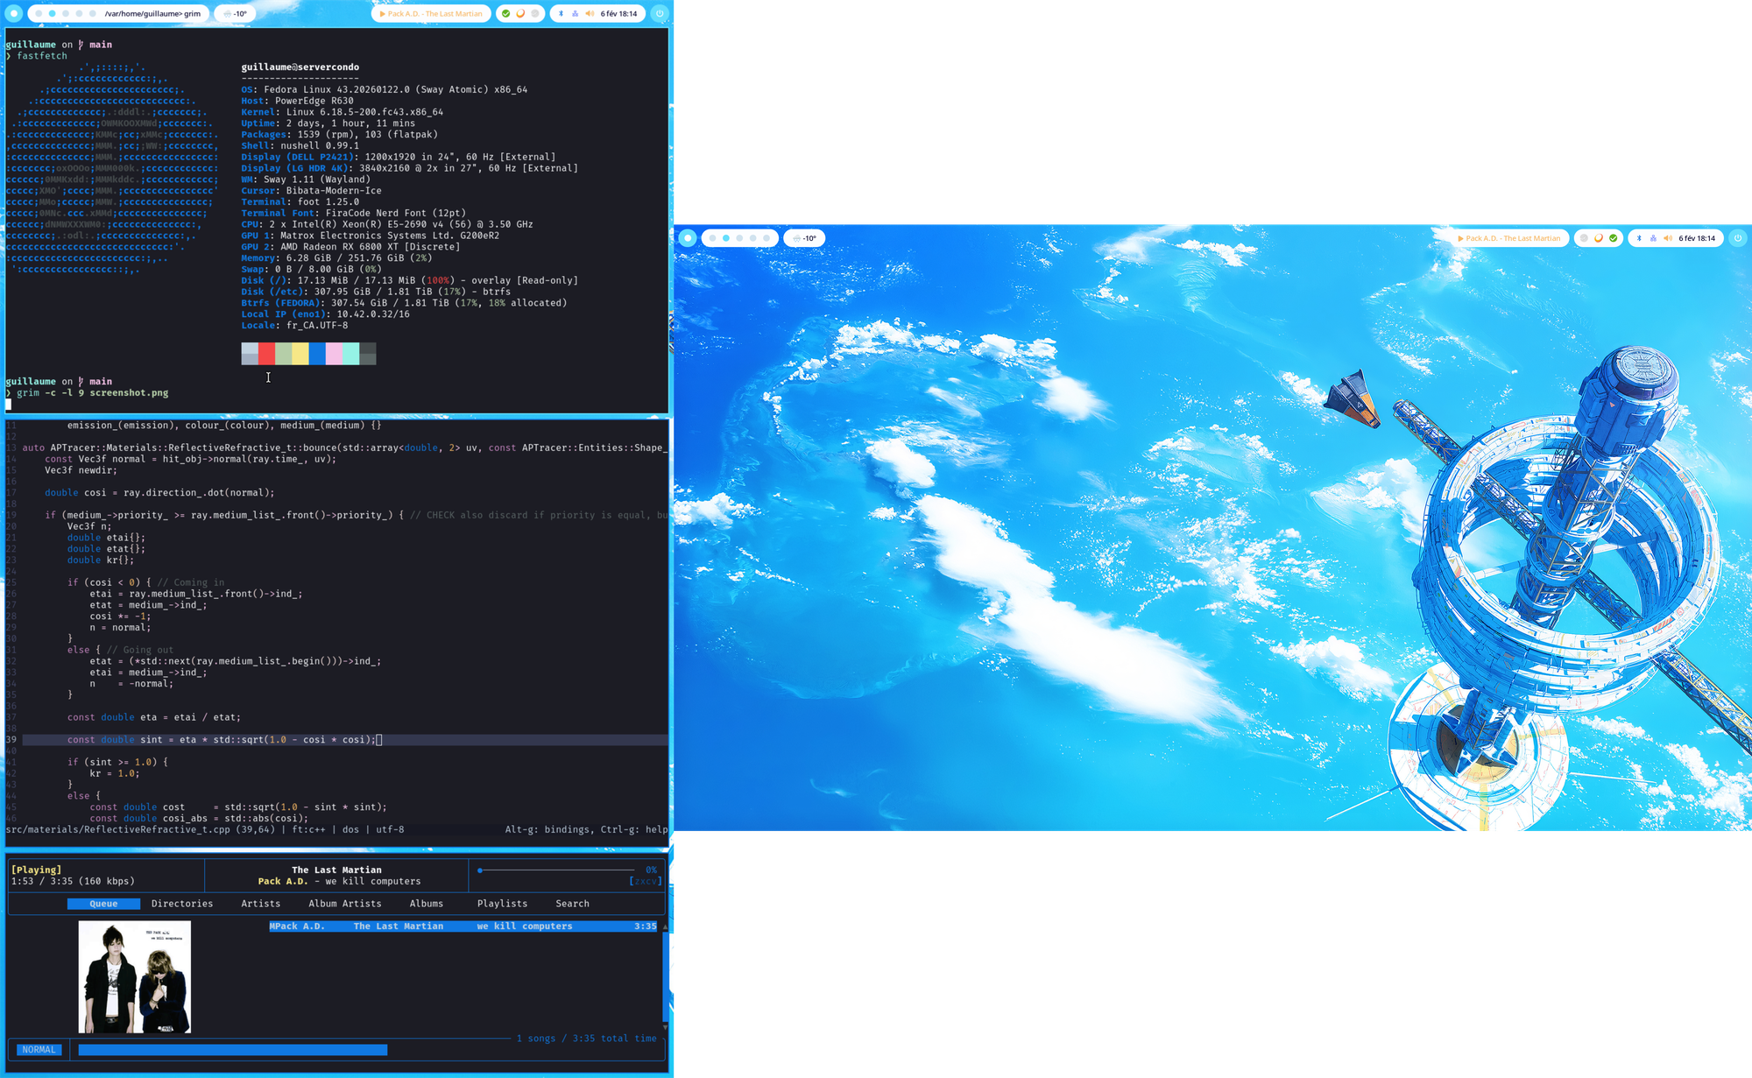Click the launcher circle in left monitor bar
The height and width of the screenshot is (1078, 1752).
point(13,14)
